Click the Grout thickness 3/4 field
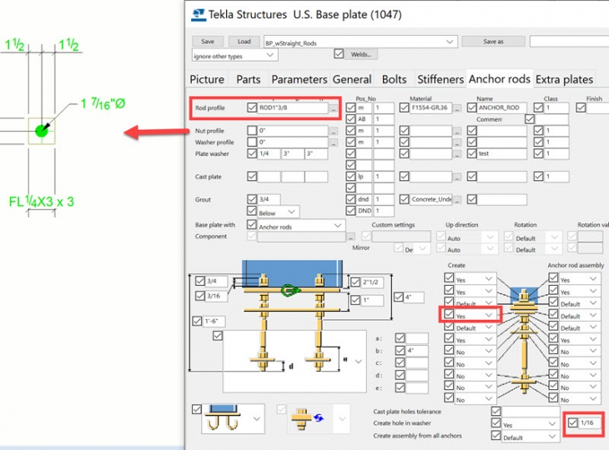This screenshot has width=609, height=450. pyautogui.click(x=269, y=199)
